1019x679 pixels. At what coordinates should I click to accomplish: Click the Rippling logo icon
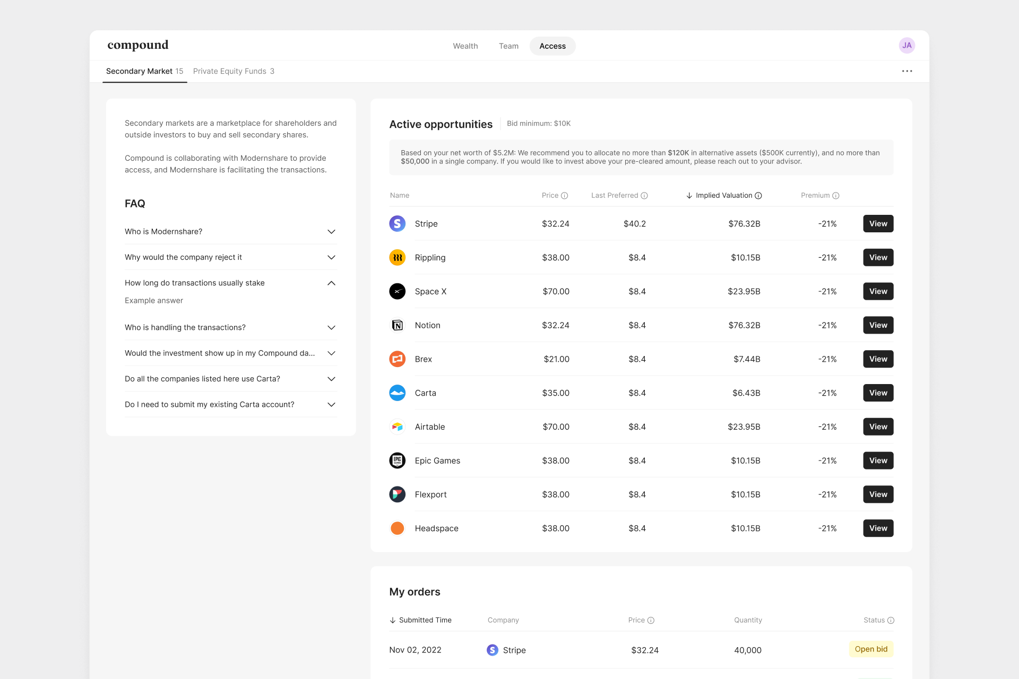coord(397,257)
